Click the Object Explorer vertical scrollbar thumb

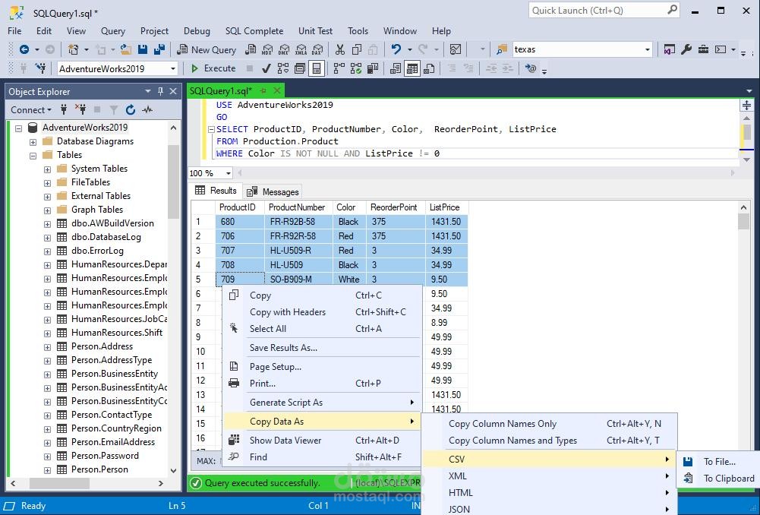(x=173, y=182)
